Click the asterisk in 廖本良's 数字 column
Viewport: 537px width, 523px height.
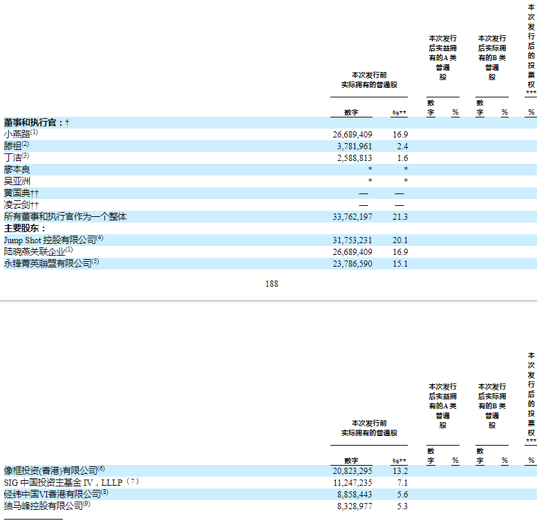click(x=370, y=169)
